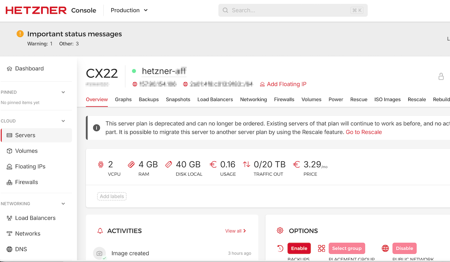Click the Servers icon in sidebar
The width and height of the screenshot is (450, 262).
(9, 135)
